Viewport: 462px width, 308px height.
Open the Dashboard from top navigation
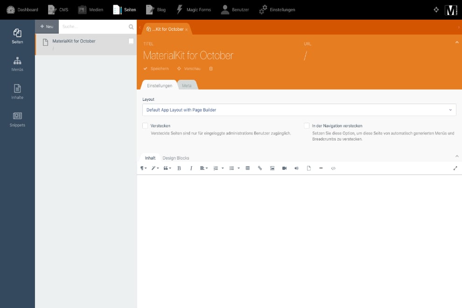click(22, 10)
